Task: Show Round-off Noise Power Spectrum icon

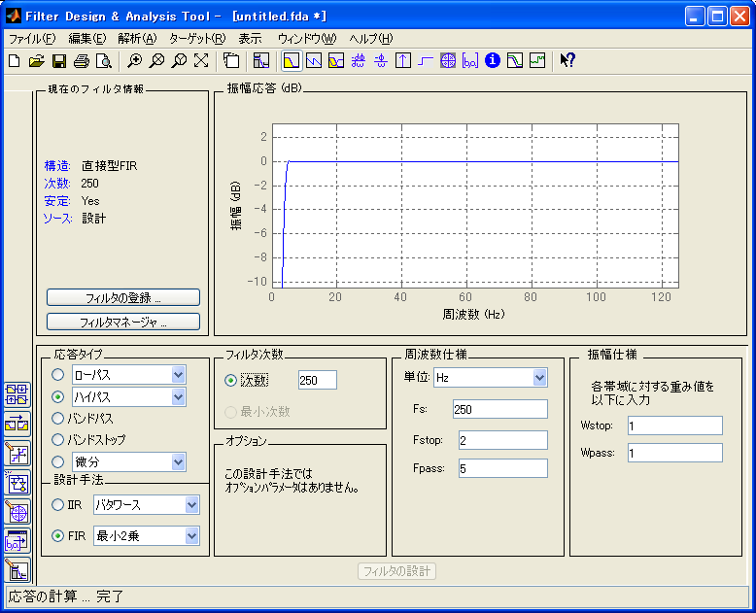Action: [537, 61]
